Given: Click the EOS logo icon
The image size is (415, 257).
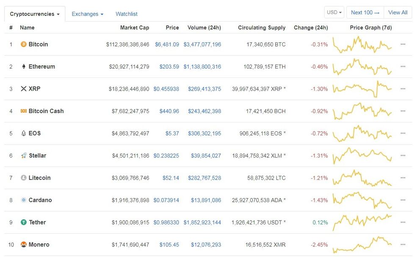Looking at the screenshot, I should [x=24, y=133].
